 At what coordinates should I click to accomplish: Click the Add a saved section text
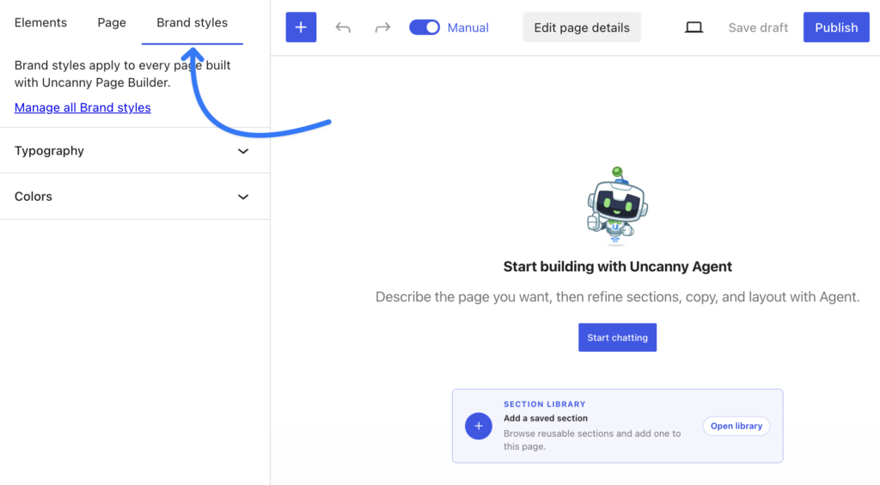546,418
